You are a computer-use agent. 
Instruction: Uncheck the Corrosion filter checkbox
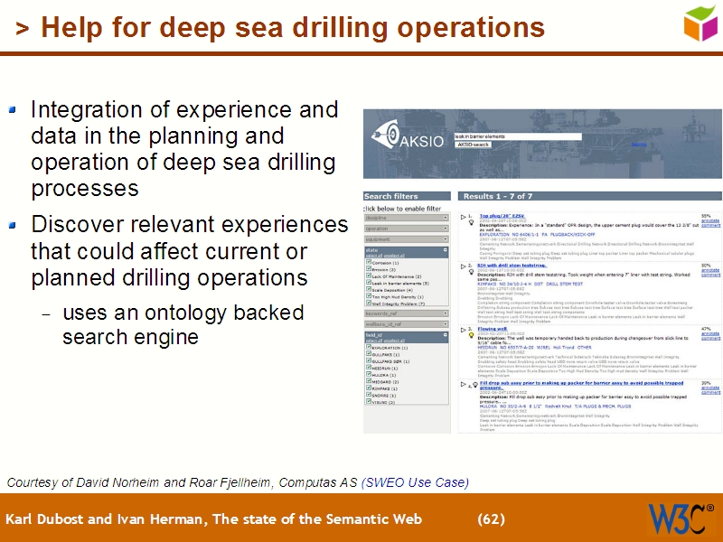(368, 263)
